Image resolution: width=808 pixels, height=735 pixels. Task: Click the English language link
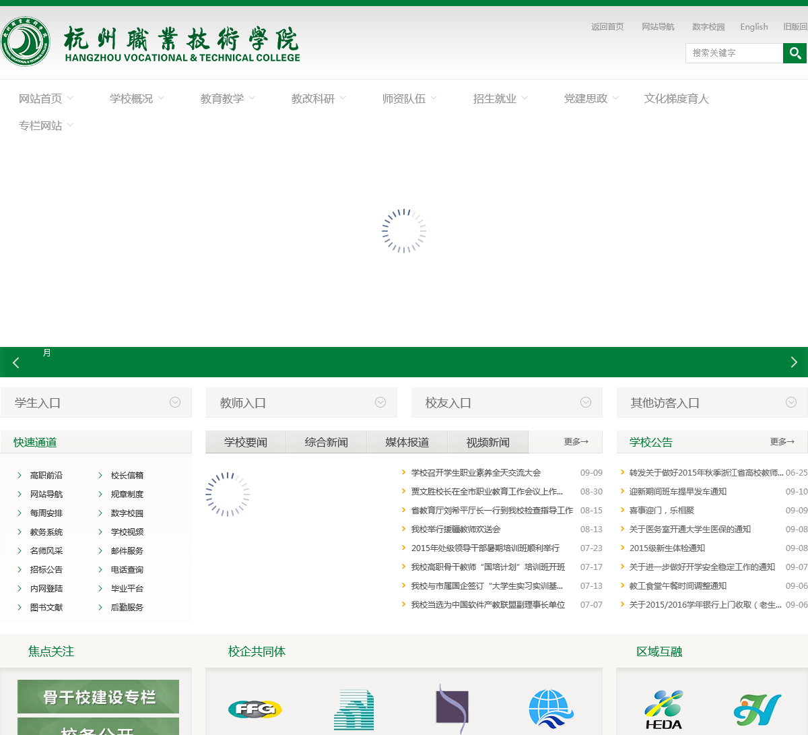point(753,27)
